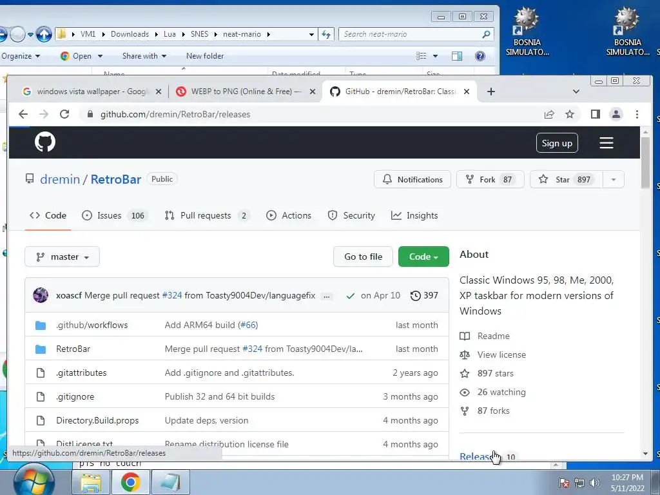The height and width of the screenshot is (495, 660).
Task: Open Directory.Build.props file
Action: (97, 420)
